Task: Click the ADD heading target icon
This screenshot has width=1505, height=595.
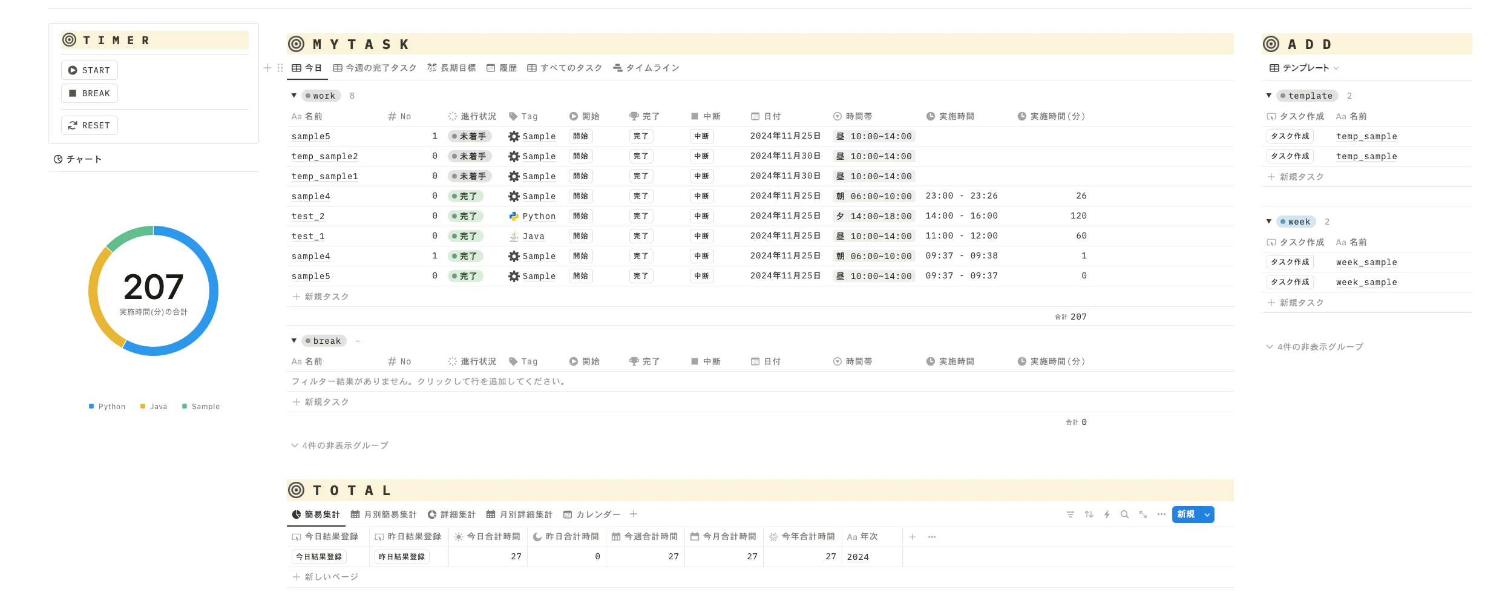Action: [x=1271, y=44]
